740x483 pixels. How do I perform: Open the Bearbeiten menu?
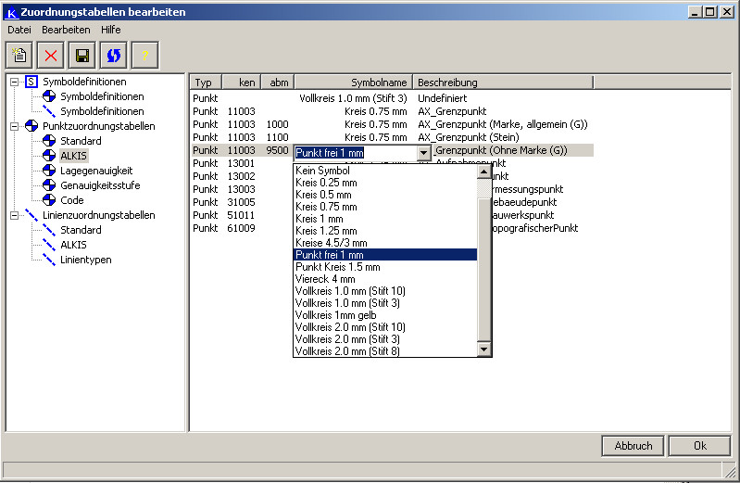pos(66,30)
